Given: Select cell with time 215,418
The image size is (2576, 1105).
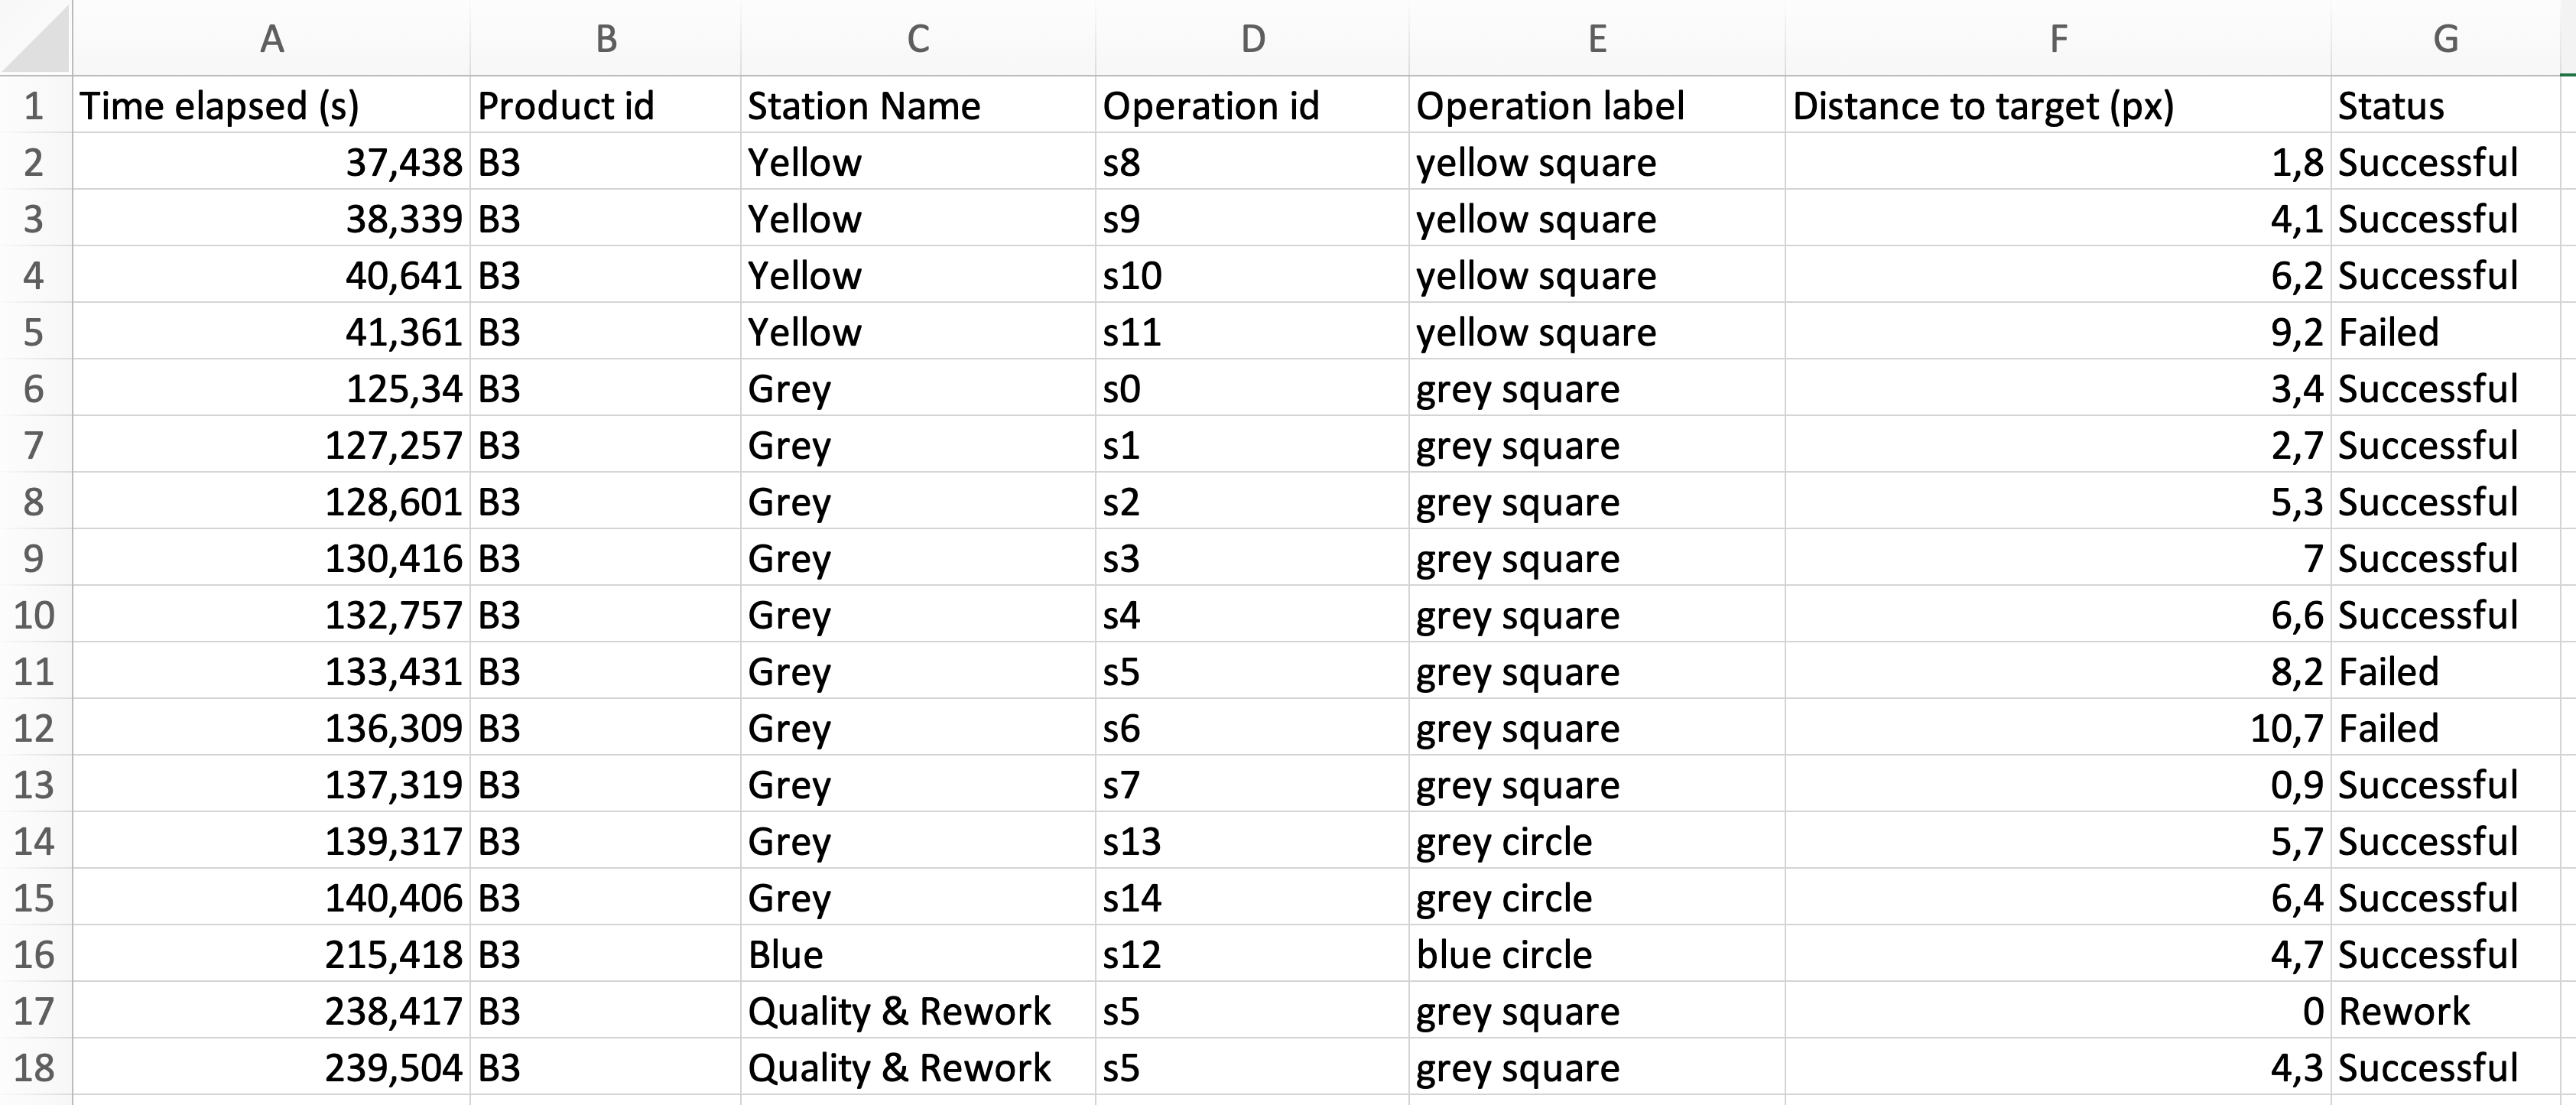Looking at the screenshot, I should pyautogui.click(x=271, y=953).
